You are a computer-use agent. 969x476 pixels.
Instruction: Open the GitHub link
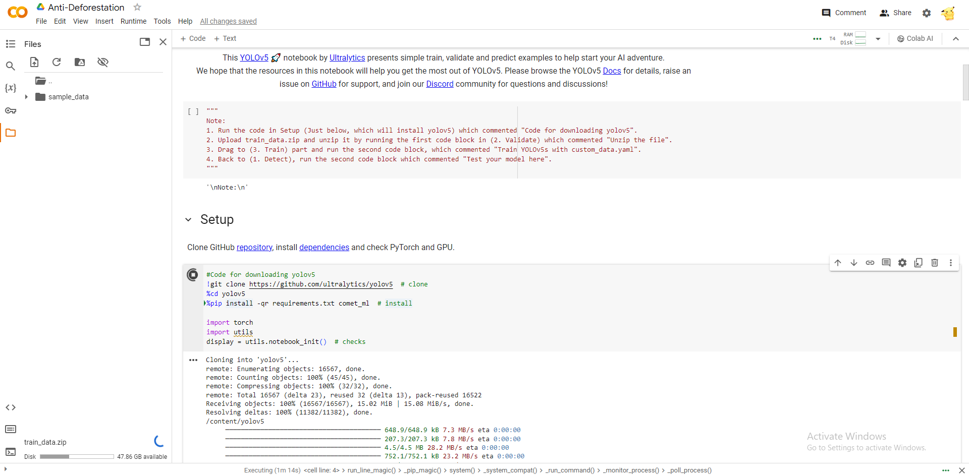(324, 84)
